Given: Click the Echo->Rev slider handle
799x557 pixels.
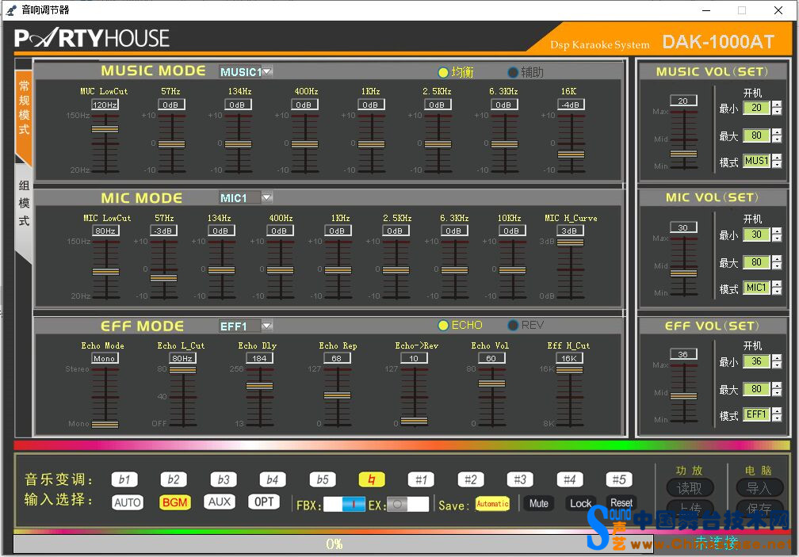Looking at the screenshot, I should 415,421.
